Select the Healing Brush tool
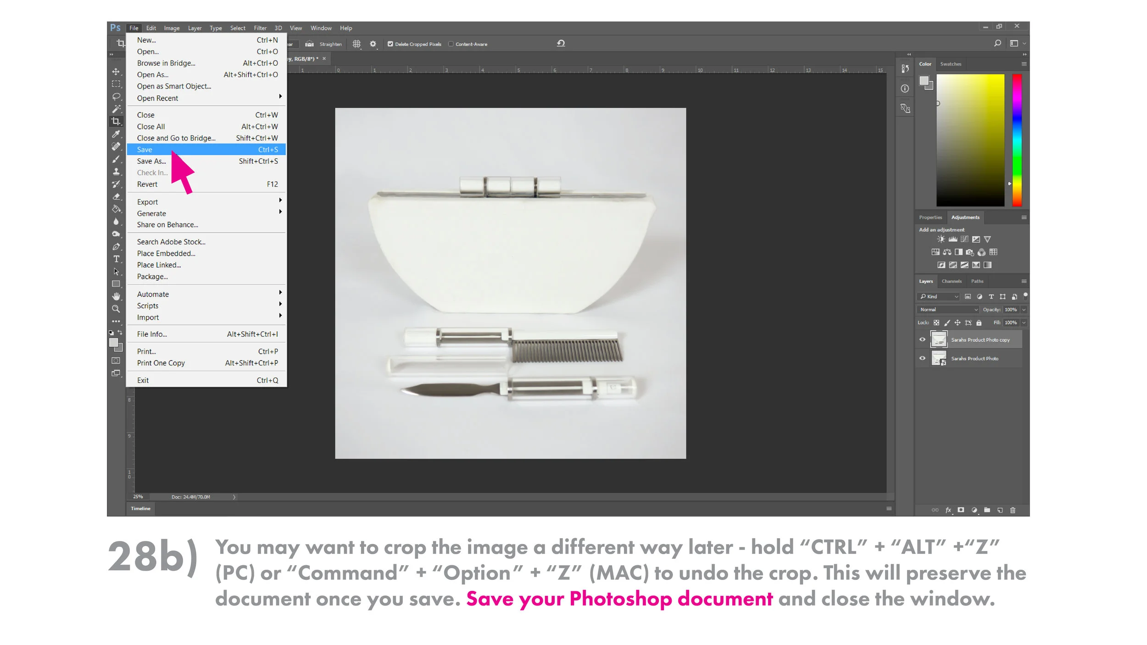1147x645 pixels. click(x=116, y=146)
